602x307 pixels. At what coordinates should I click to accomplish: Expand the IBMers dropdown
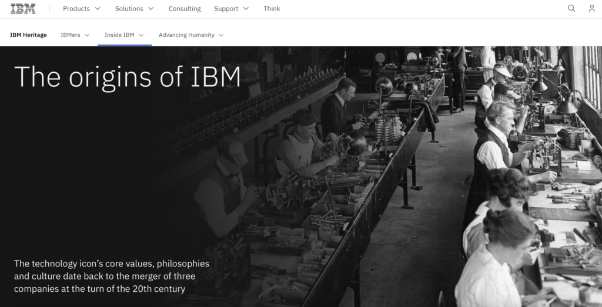pyautogui.click(x=75, y=35)
